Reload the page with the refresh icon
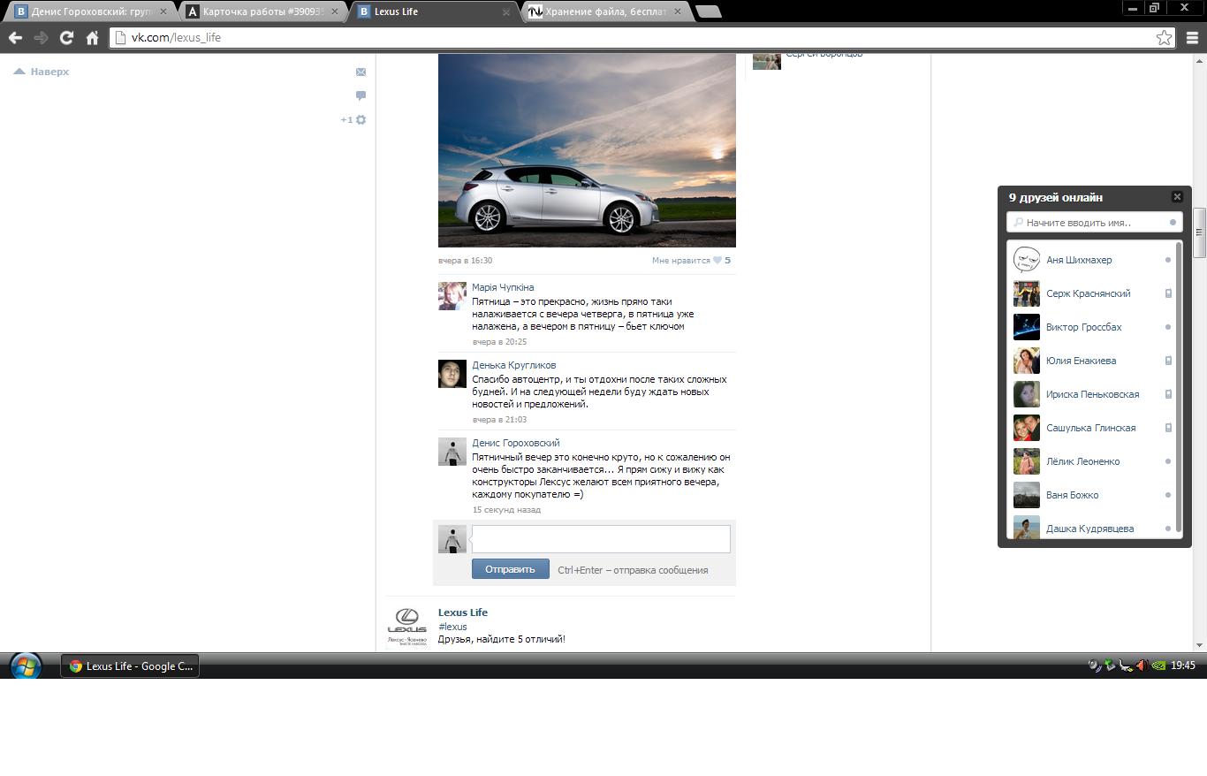This screenshot has width=1207, height=776. pos(66,37)
